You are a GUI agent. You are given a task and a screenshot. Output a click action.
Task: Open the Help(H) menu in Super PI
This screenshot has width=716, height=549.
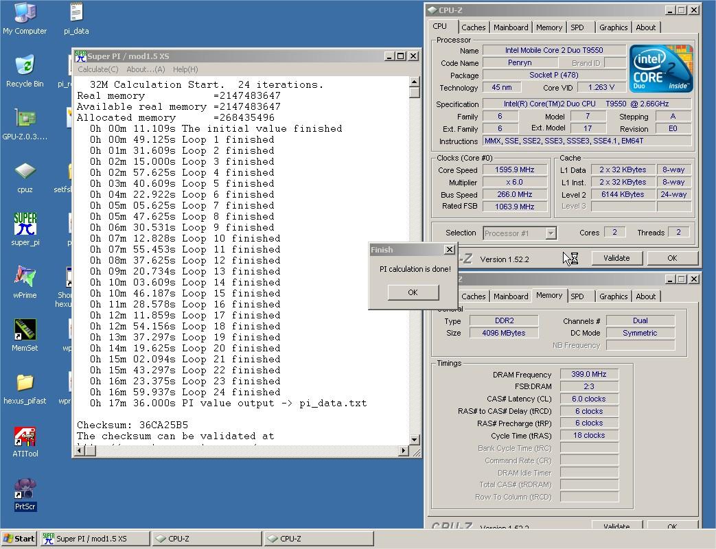[x=185, y=69]
